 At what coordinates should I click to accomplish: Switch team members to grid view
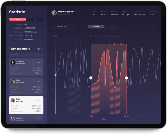click(x=42, y=49)
